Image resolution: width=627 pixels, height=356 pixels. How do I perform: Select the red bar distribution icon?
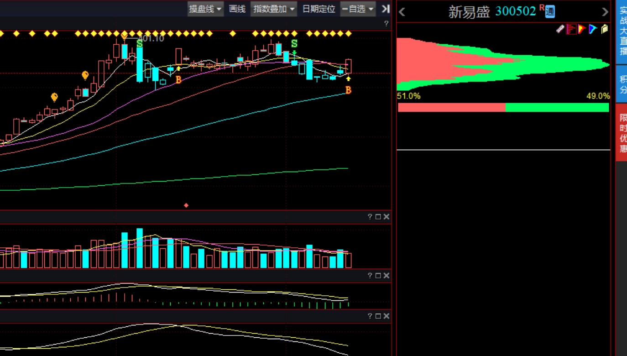coord(571,29)
